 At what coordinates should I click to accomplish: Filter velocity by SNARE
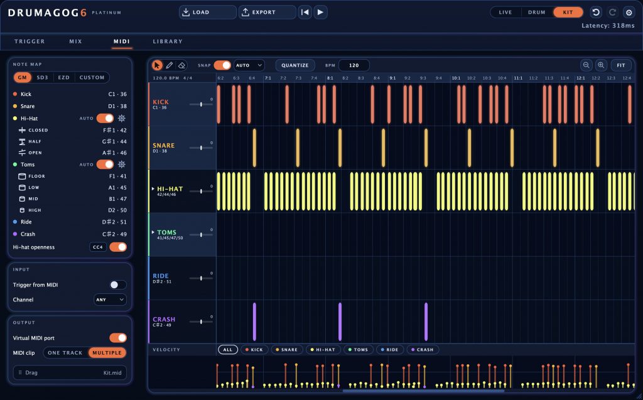tap(286, 350)
